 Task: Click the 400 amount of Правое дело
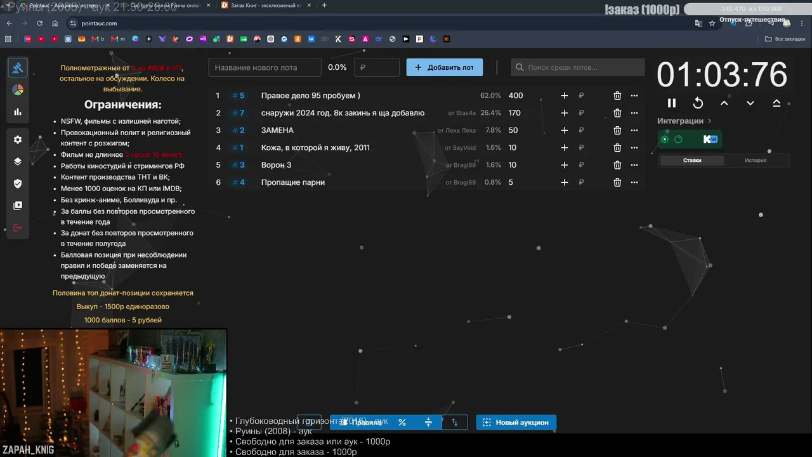[x=516, y=96]
